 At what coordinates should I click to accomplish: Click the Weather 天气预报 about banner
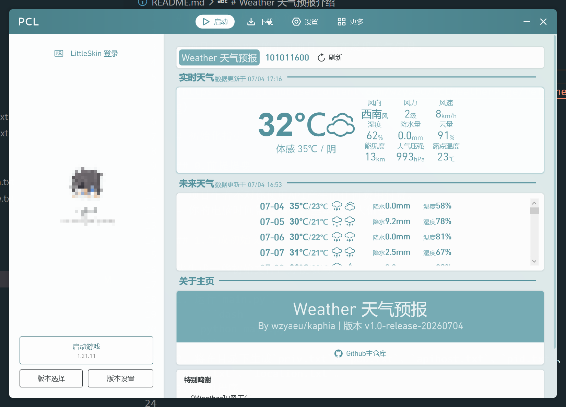tap(360, 317)
